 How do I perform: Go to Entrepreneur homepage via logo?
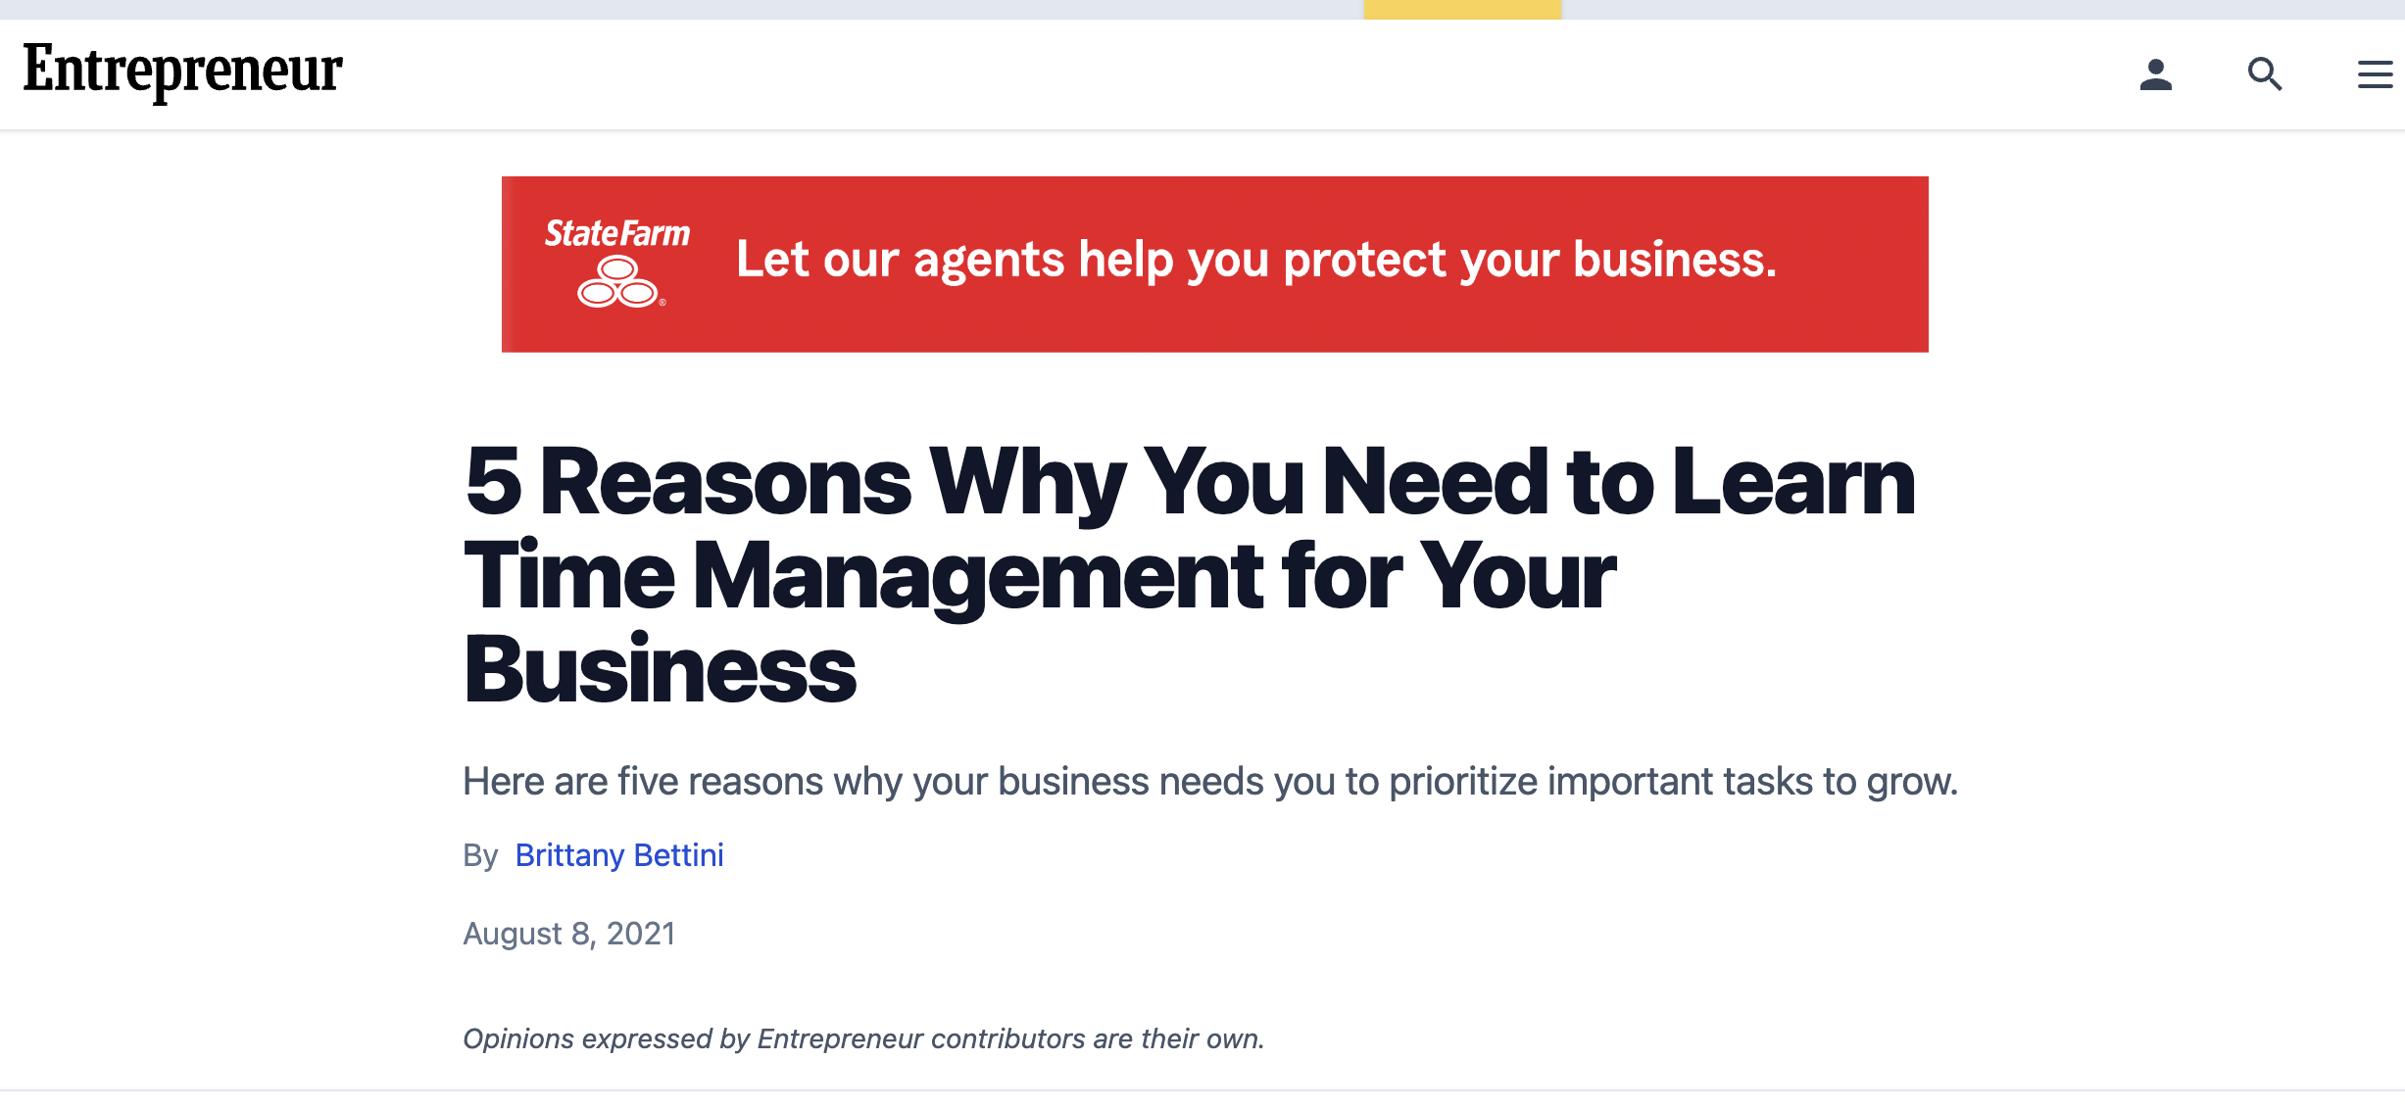pos(183,71)
